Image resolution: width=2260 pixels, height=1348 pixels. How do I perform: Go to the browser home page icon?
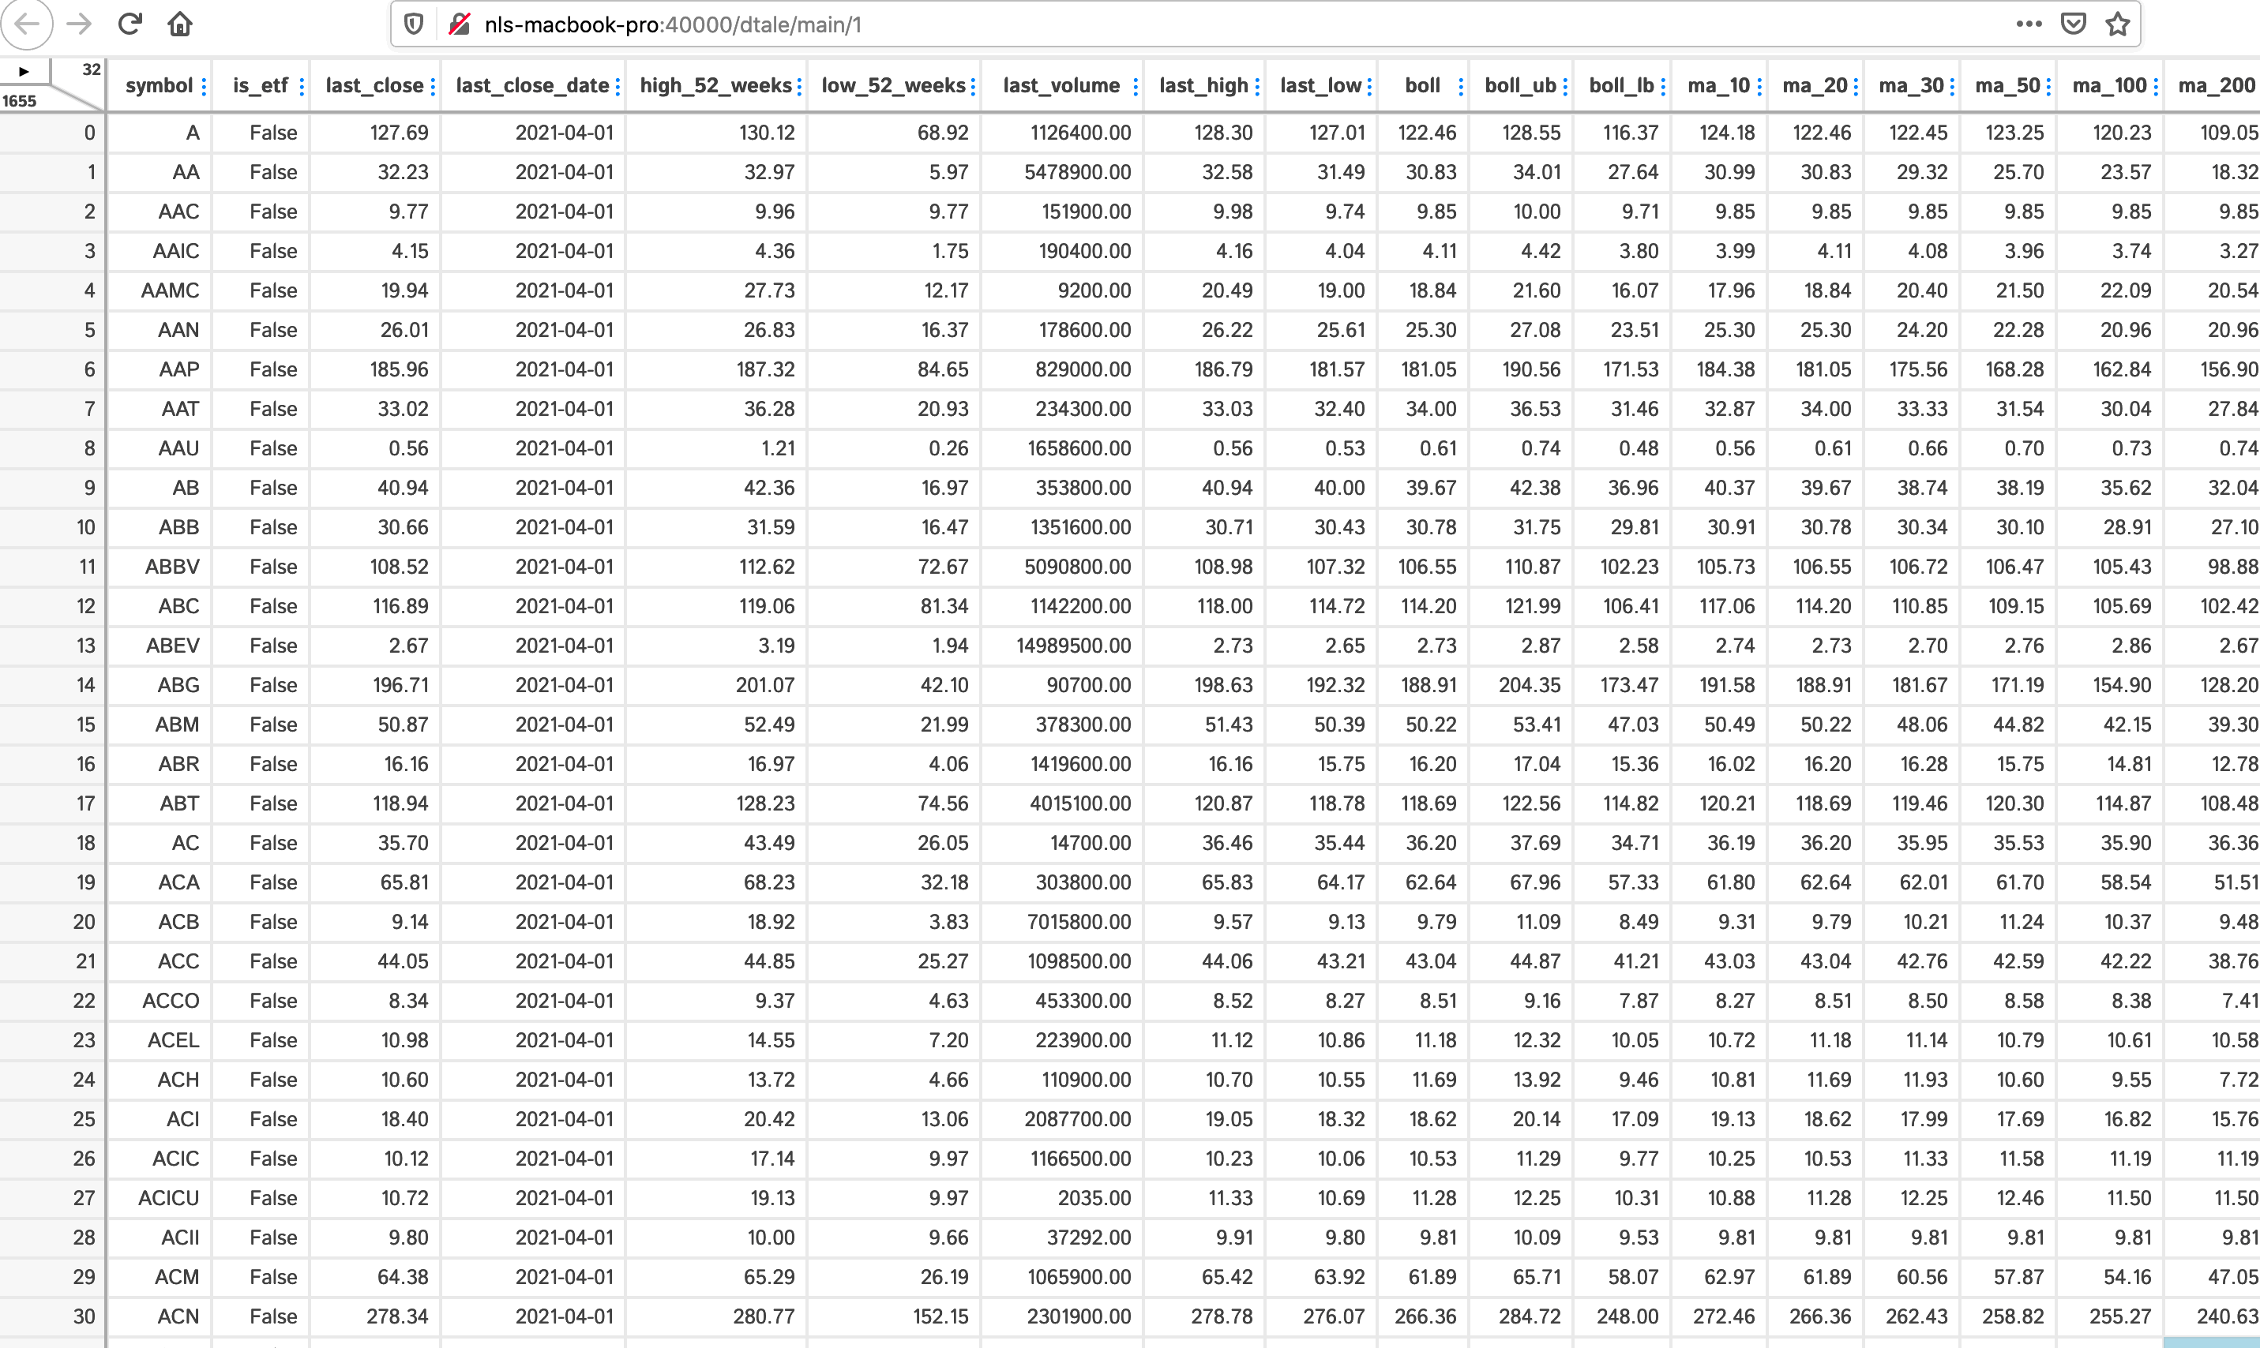coord(180,24)
